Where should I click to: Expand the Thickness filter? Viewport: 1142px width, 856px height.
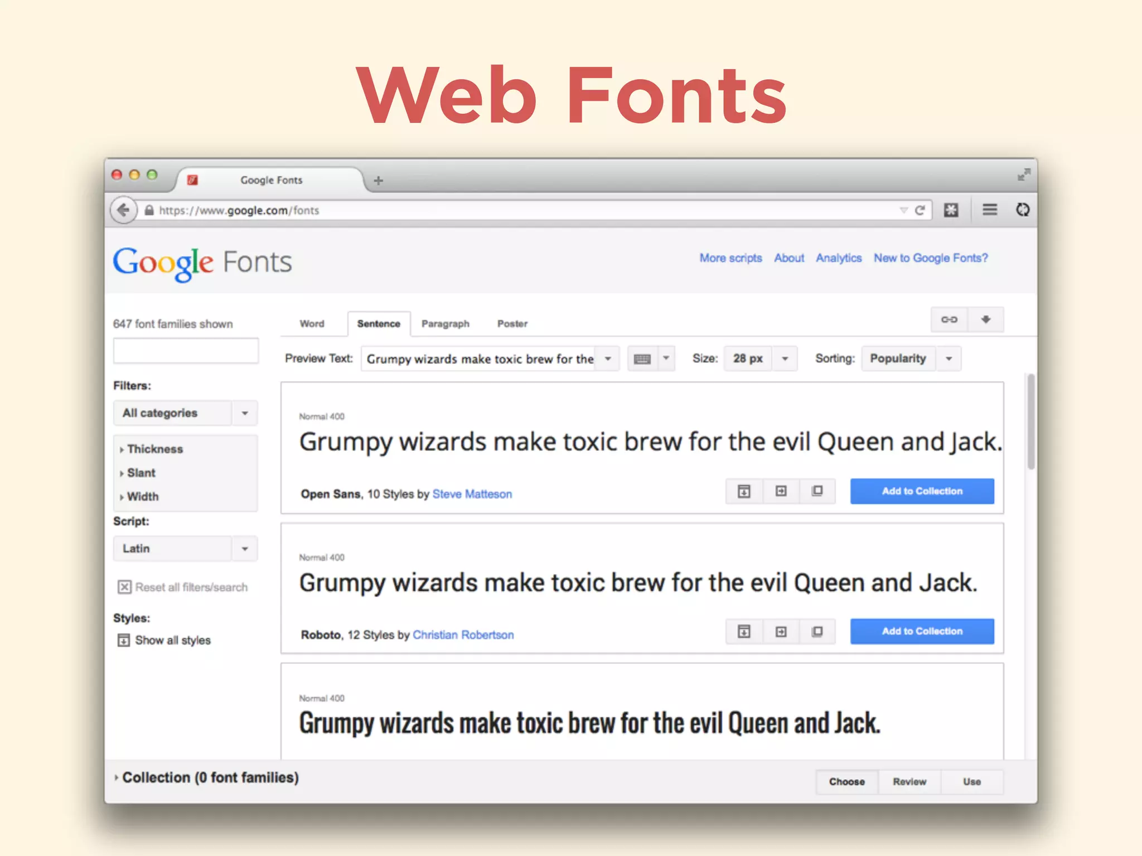pos(151,449)
